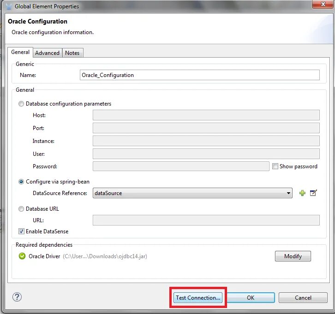Screen dimensions: 335x314
Task: Confirm with the OK button
Action: pyautogui.click(x=251, y=298)
